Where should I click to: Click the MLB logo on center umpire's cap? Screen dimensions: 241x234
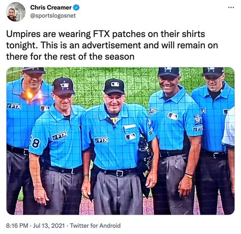115,84
